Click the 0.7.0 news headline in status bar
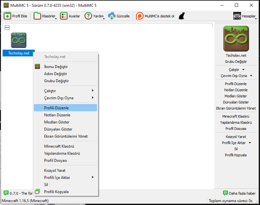Viewport: 260px width, 205px height. (x=21, y=193)
